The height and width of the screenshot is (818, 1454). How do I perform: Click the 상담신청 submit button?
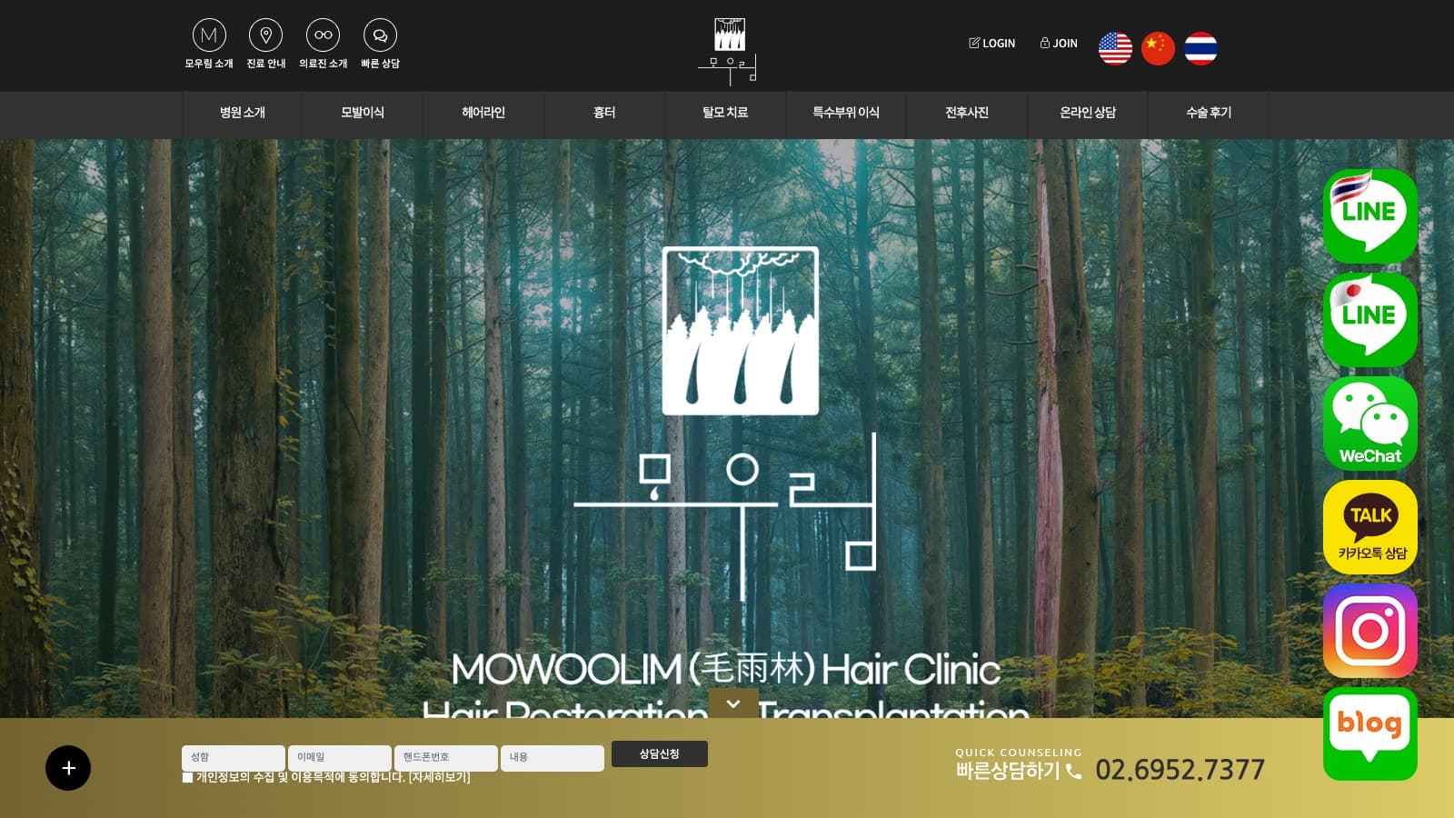tap(660, 753)
